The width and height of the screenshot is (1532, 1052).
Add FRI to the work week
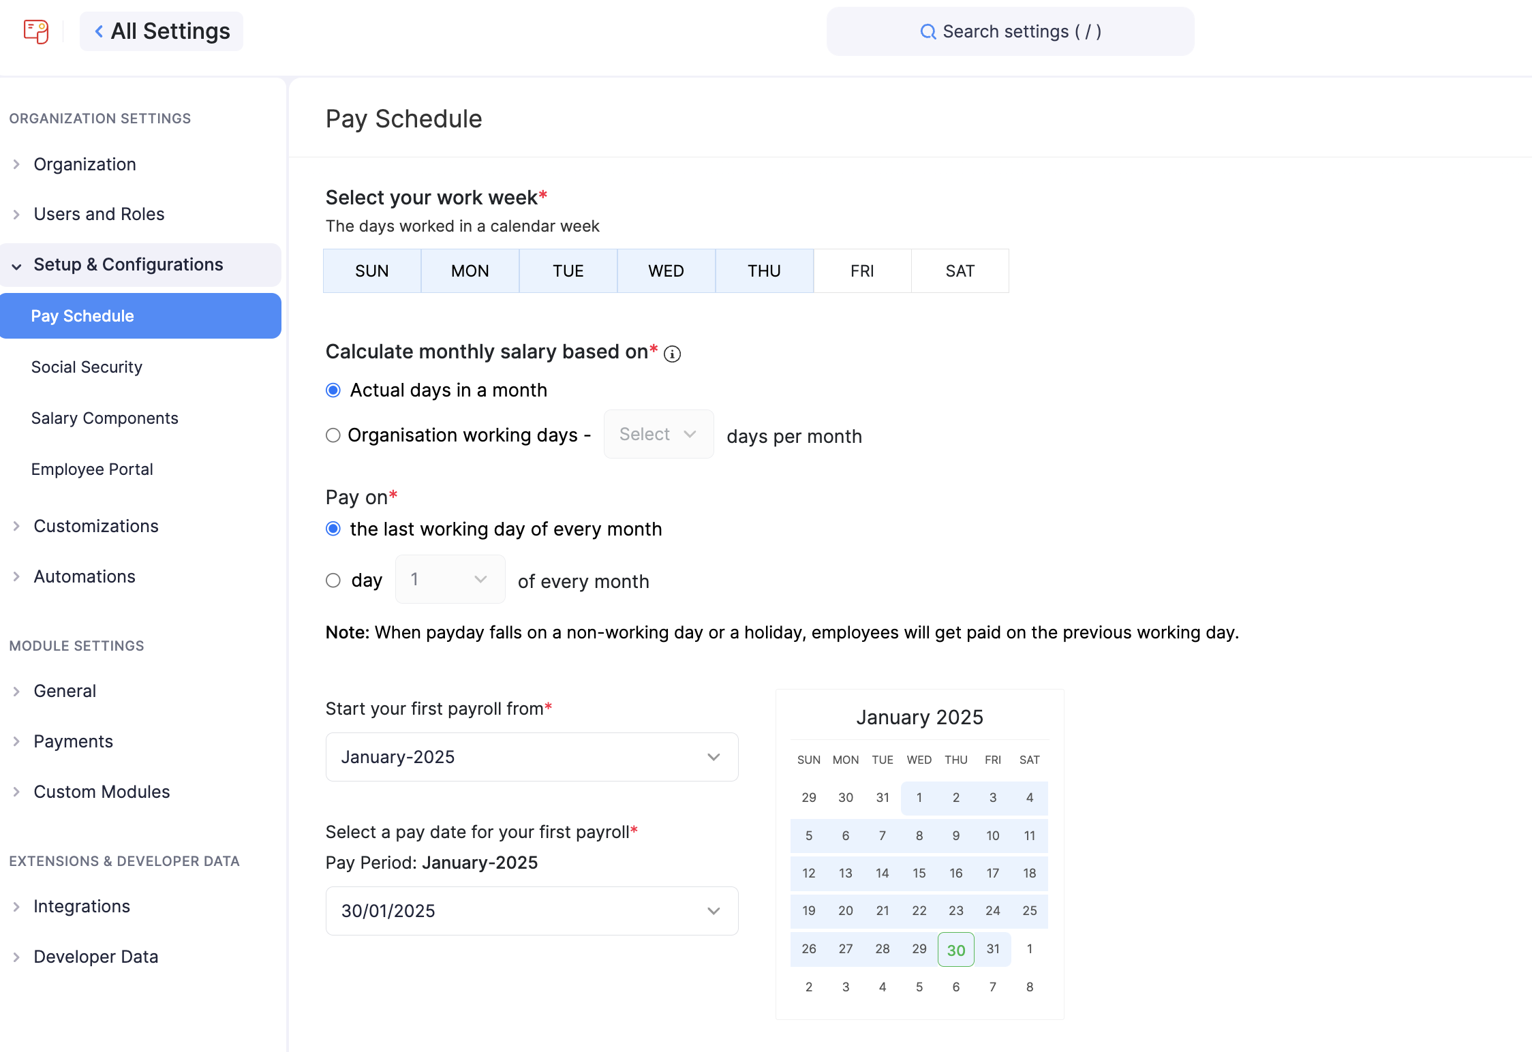861,270
